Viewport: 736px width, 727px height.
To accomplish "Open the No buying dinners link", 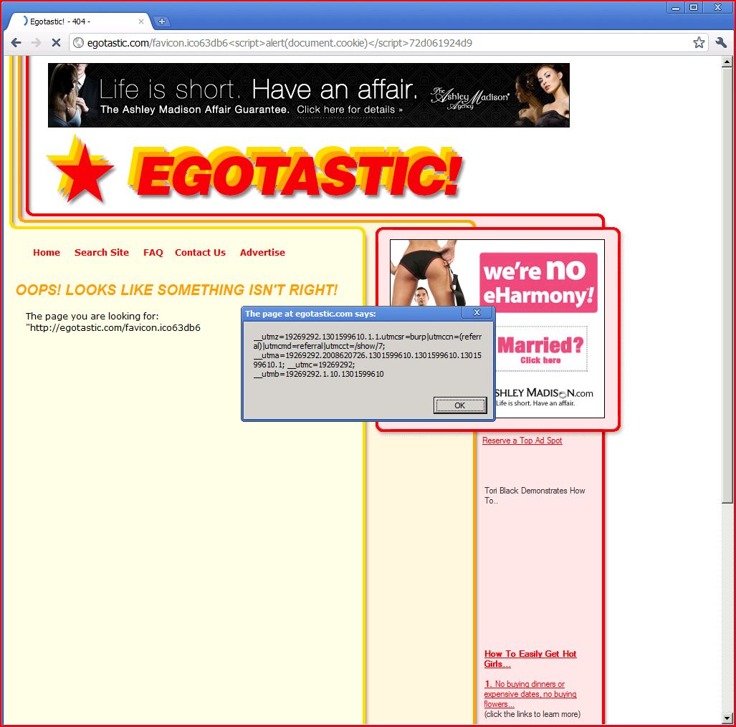I will [x=530, y=694].
